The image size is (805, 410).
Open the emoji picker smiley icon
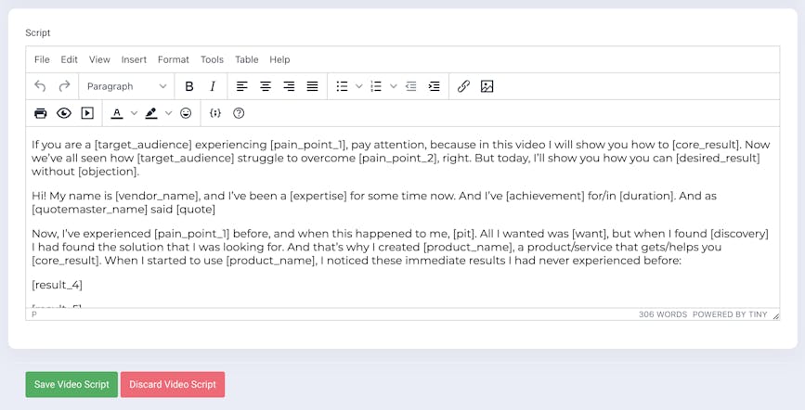click(186, 113)
